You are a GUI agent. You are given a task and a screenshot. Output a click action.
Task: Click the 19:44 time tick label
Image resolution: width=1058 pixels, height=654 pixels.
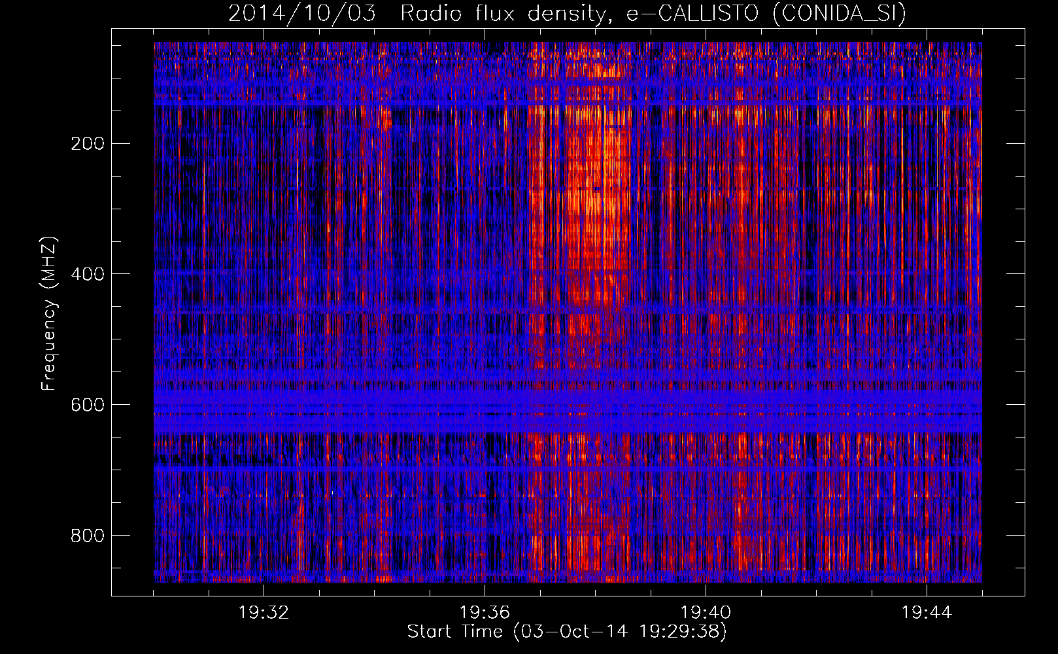point(927,613)
